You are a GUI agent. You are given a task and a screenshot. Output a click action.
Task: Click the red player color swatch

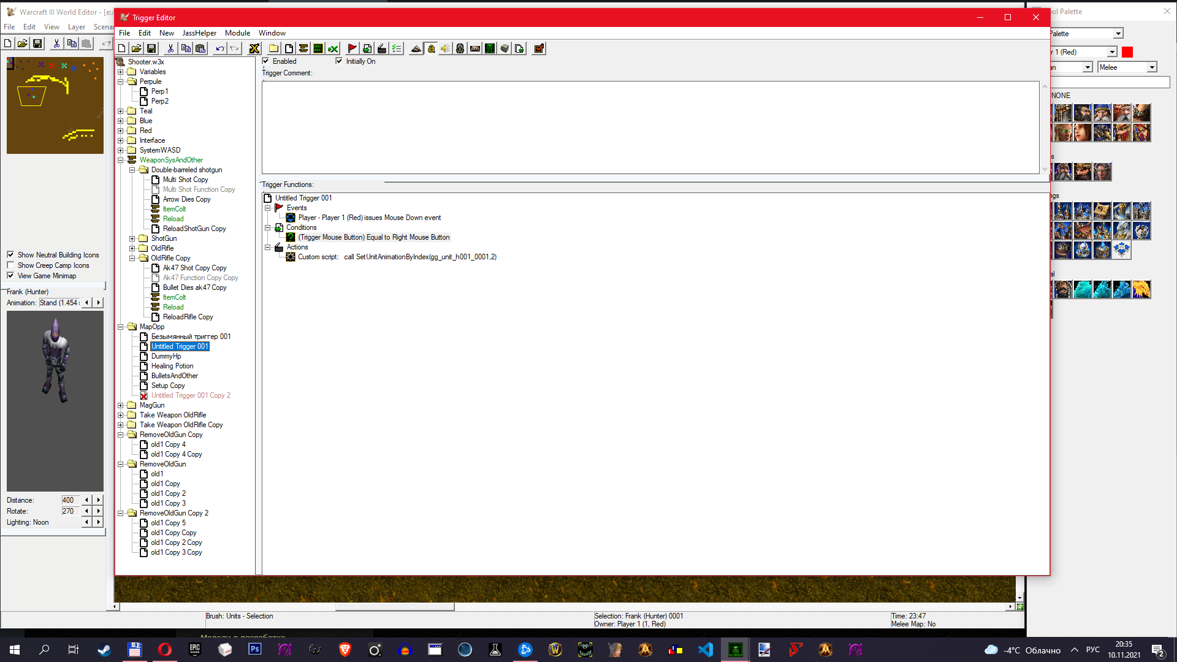click(x=1127, y=52)
